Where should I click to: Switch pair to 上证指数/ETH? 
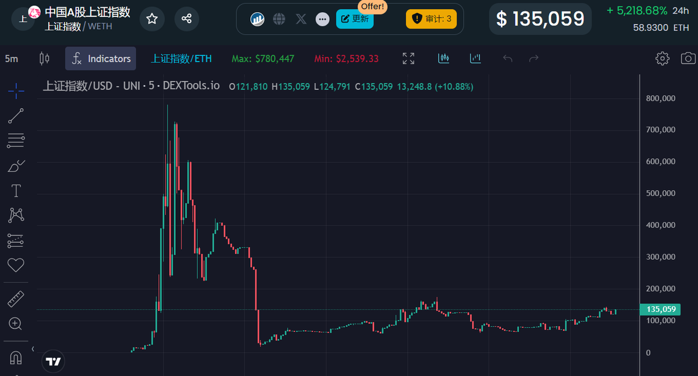pos(181,59)
